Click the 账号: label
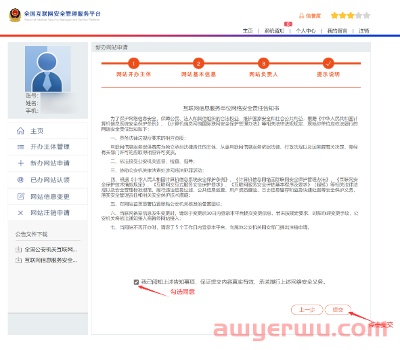The height and width of the screenshot is (350, 400). (x=32, y=96)
